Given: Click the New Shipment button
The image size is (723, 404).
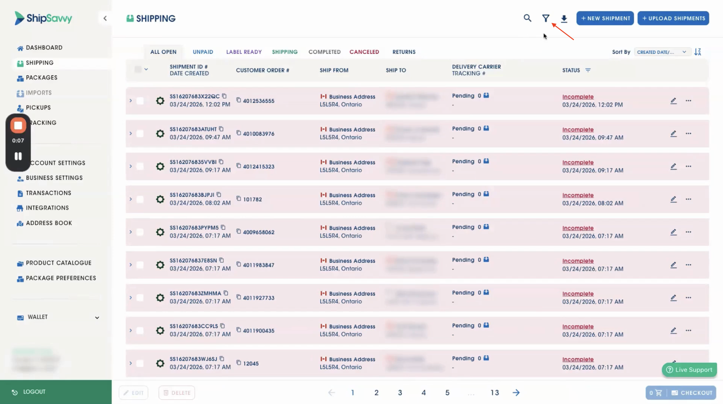Looking at the screenshot, I should pos(605,18).
